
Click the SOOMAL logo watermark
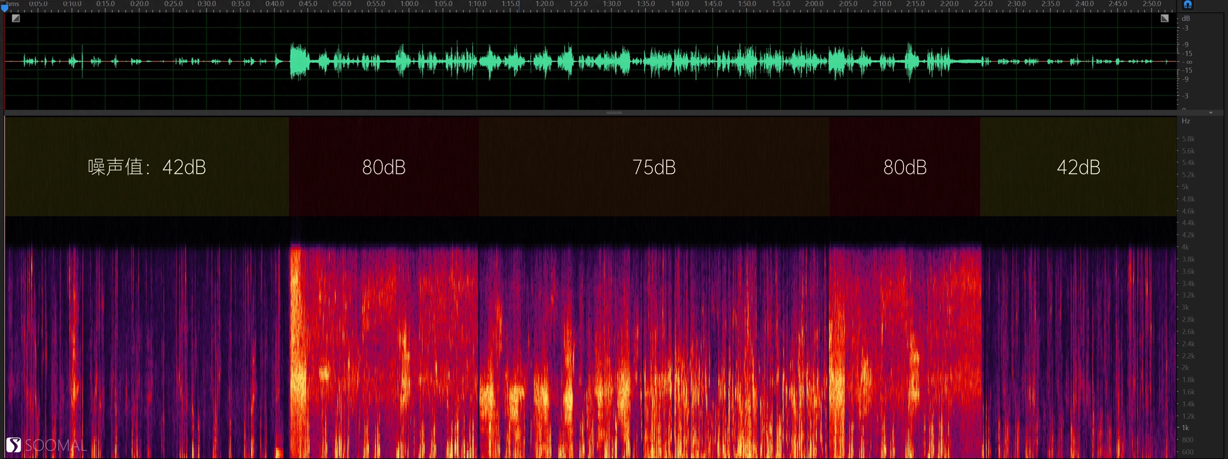point(47,445)
